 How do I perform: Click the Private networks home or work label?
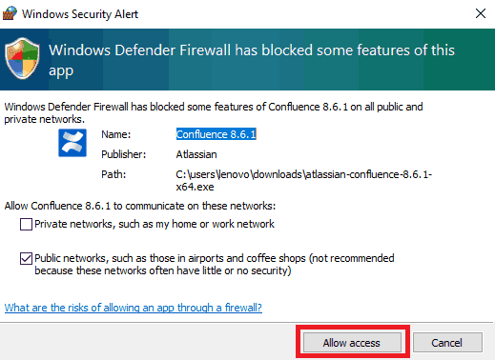pos(155,224)
